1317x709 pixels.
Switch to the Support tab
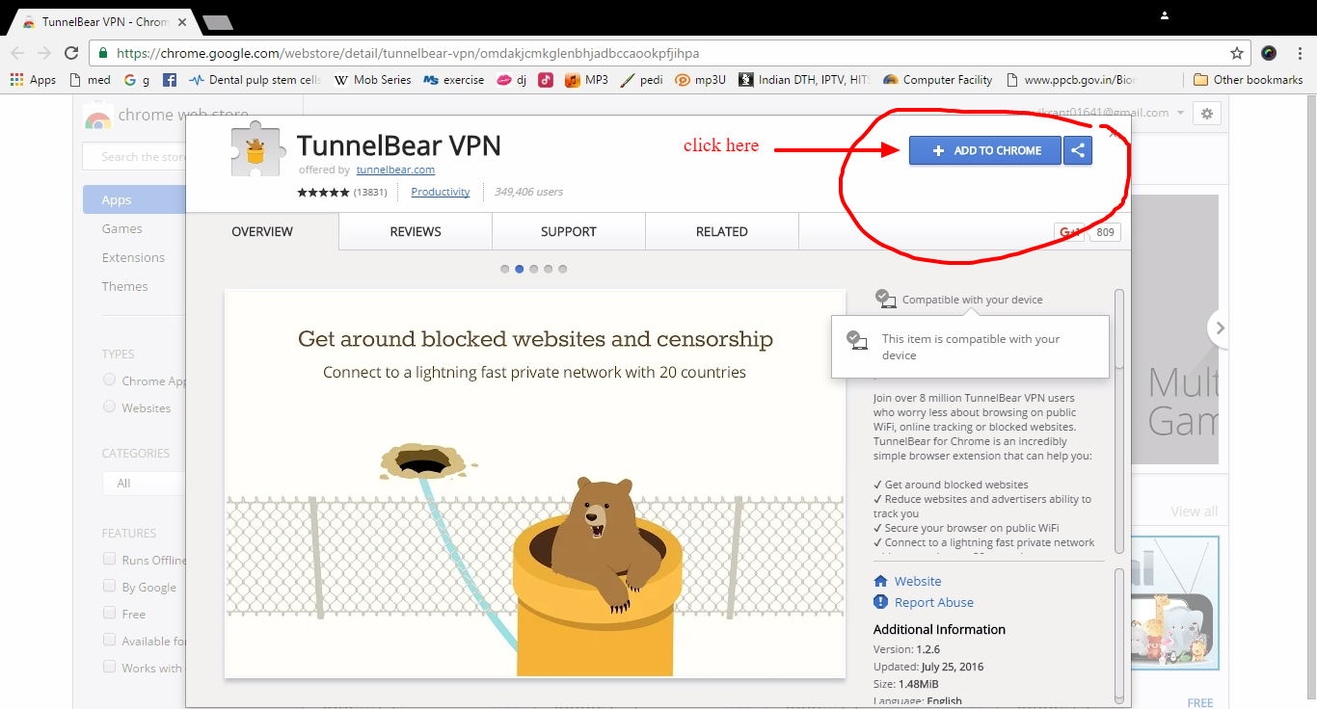click(x=569, y=232)
